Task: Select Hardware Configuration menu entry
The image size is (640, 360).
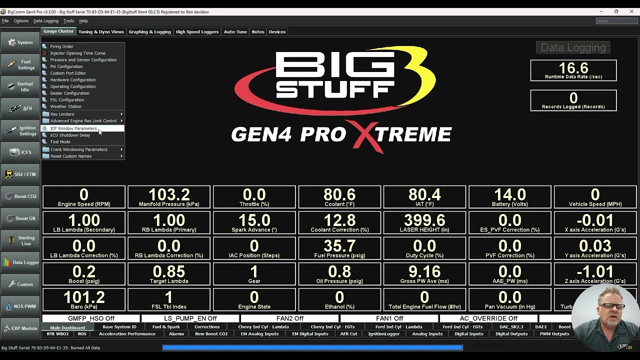Action: pos(82,80)
